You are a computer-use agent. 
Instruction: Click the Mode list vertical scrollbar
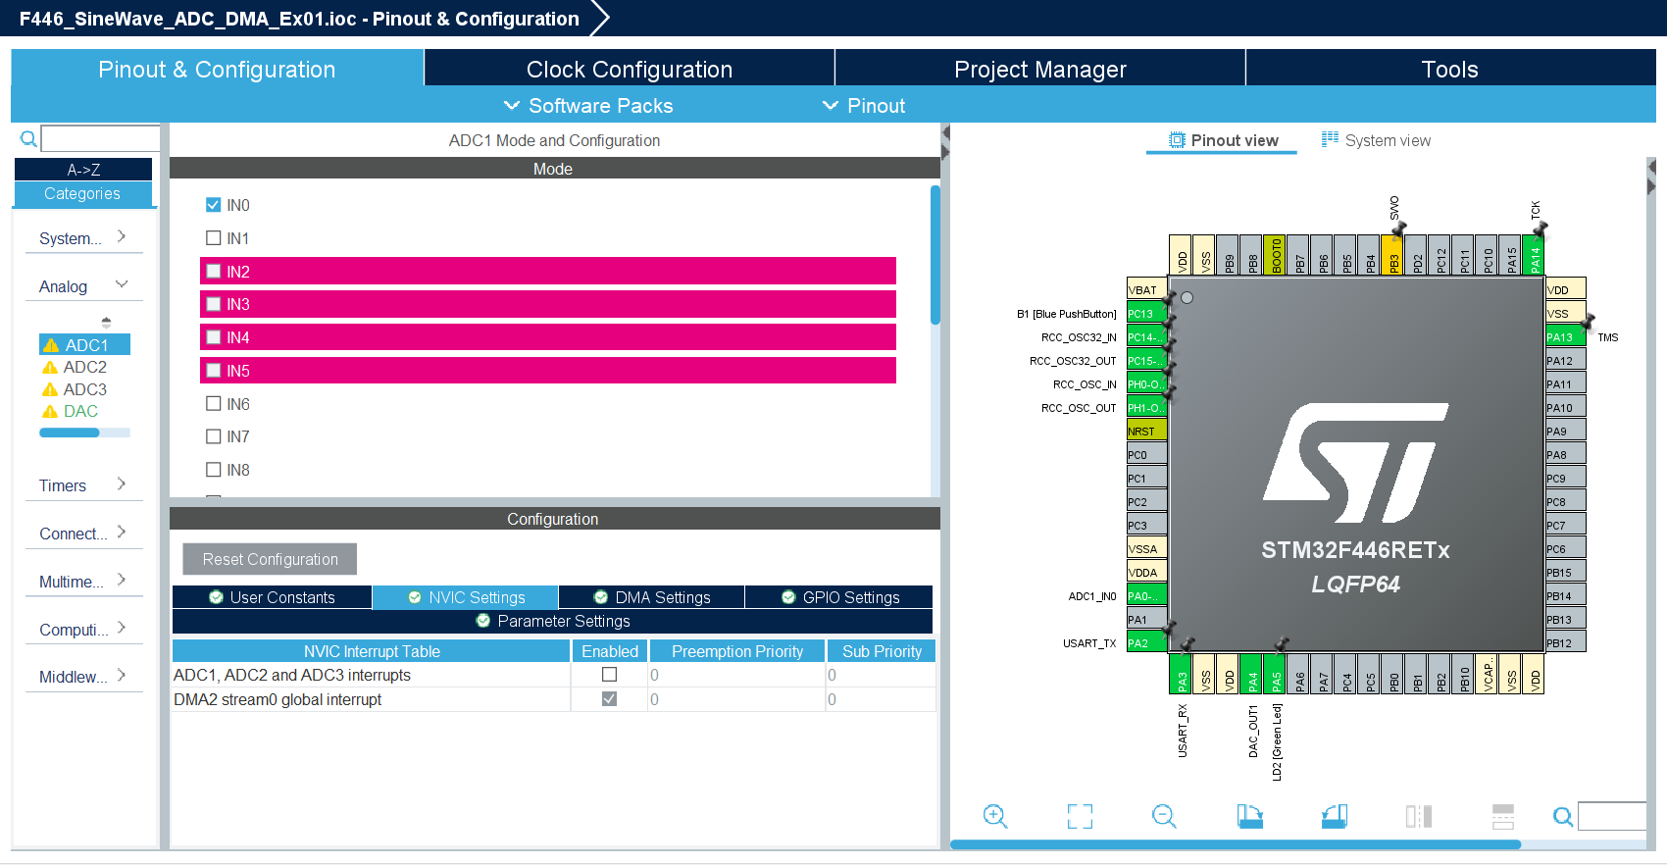coord(935,255)
